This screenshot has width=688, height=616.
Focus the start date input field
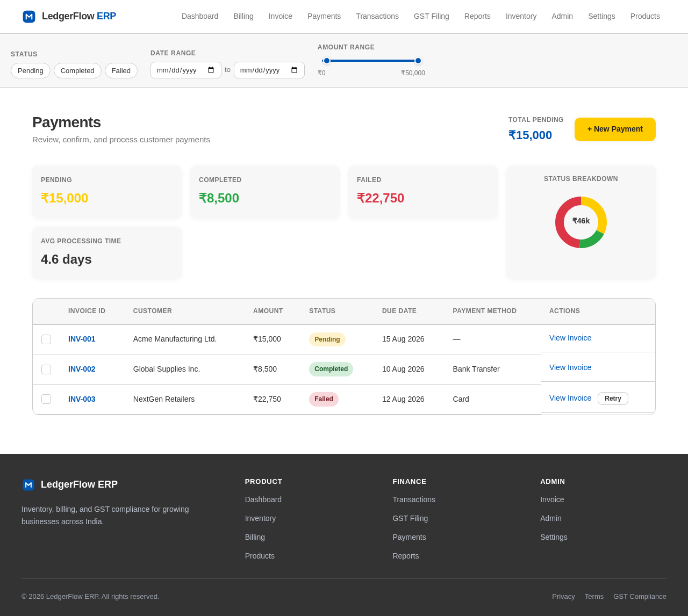tap(186, 70)
